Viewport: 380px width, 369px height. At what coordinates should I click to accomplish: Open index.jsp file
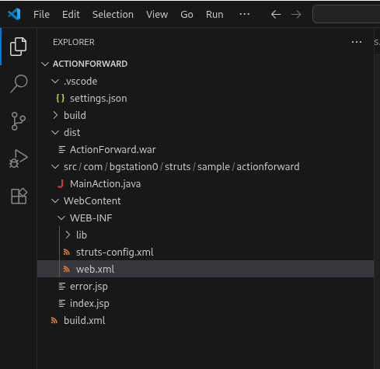tap(89, 304)
